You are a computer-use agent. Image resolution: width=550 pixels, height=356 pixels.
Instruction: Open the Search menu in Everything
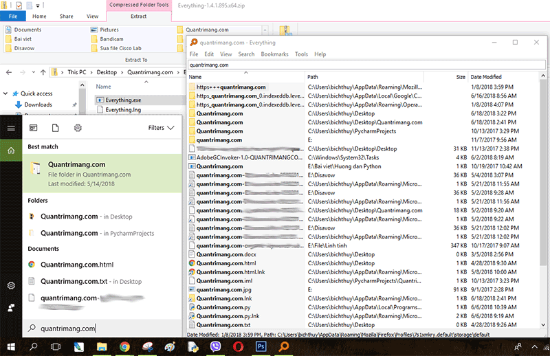click(x=246, y=54)
